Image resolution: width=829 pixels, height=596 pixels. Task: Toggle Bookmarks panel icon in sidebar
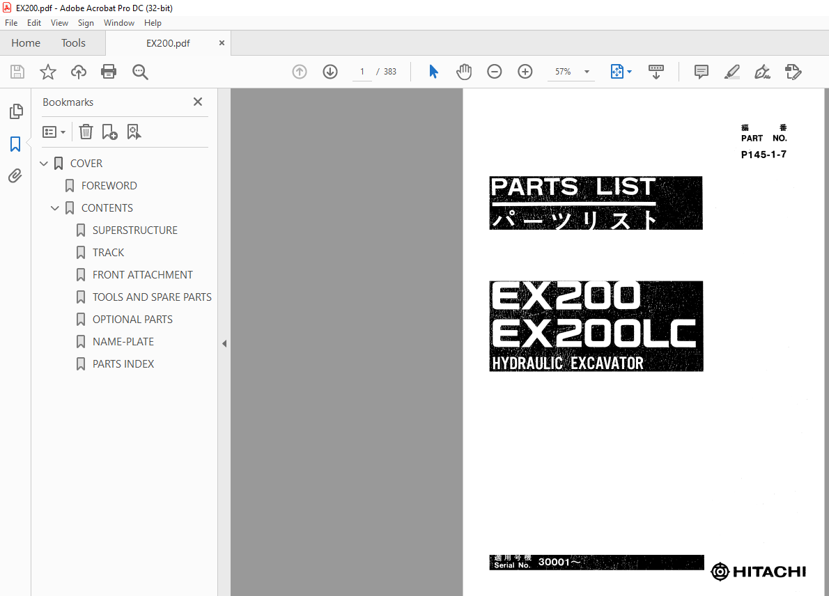(15, 143)
